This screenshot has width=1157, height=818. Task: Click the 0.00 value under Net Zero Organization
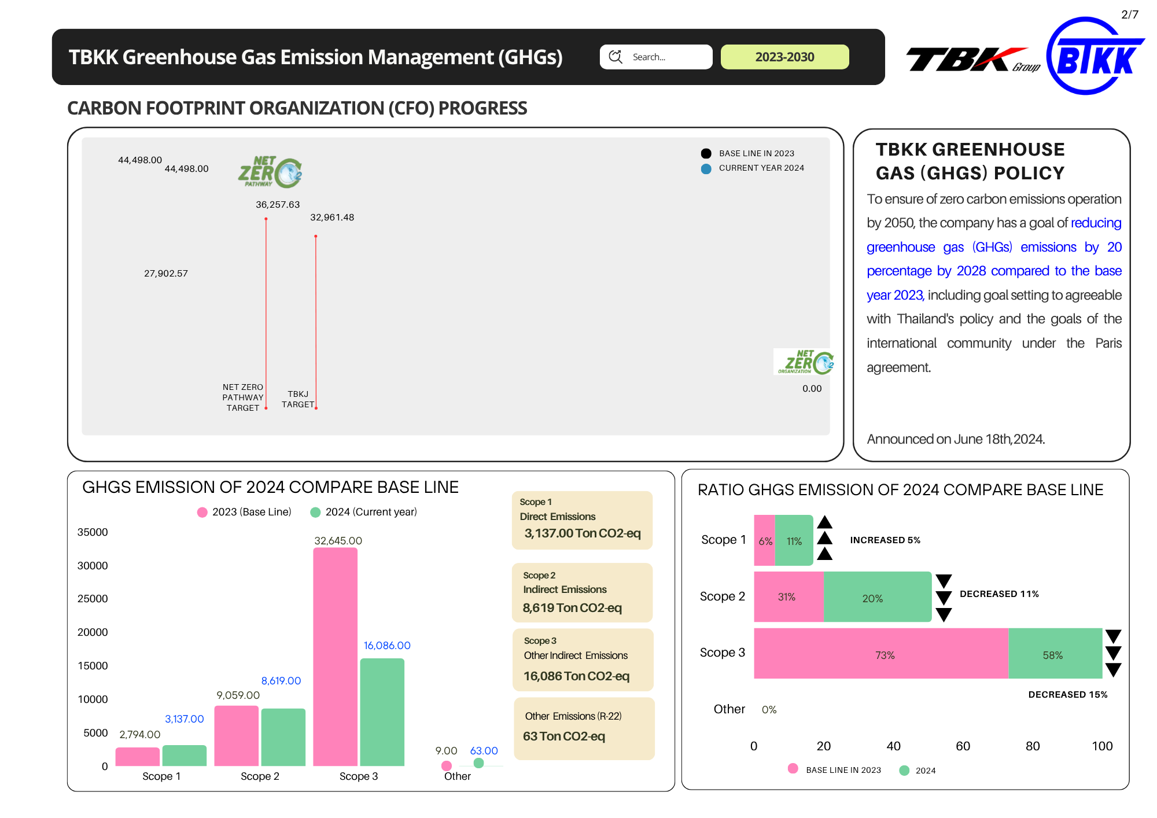click(812, 389)
